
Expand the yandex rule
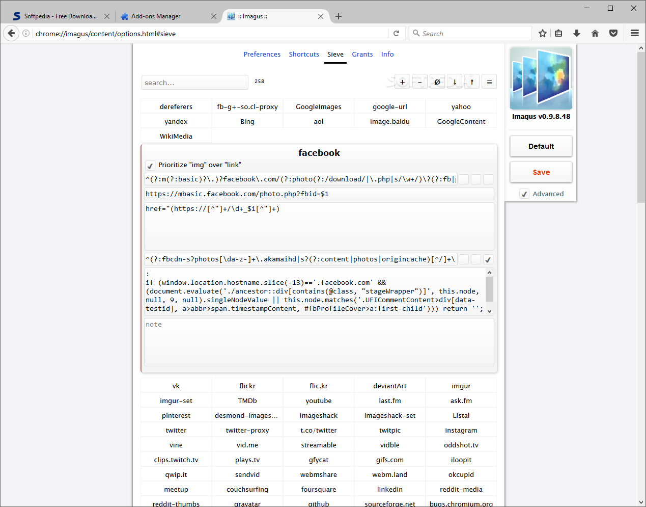click(176, 121)
